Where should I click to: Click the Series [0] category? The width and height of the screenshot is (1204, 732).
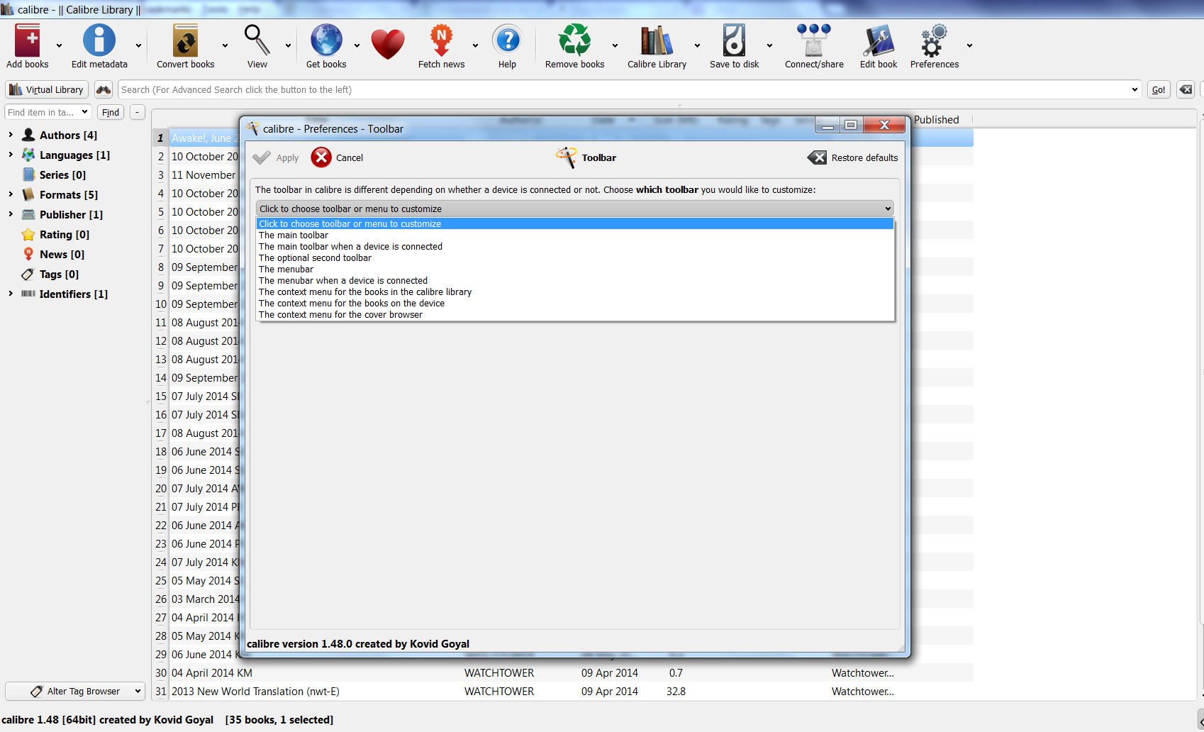[62, 174]
